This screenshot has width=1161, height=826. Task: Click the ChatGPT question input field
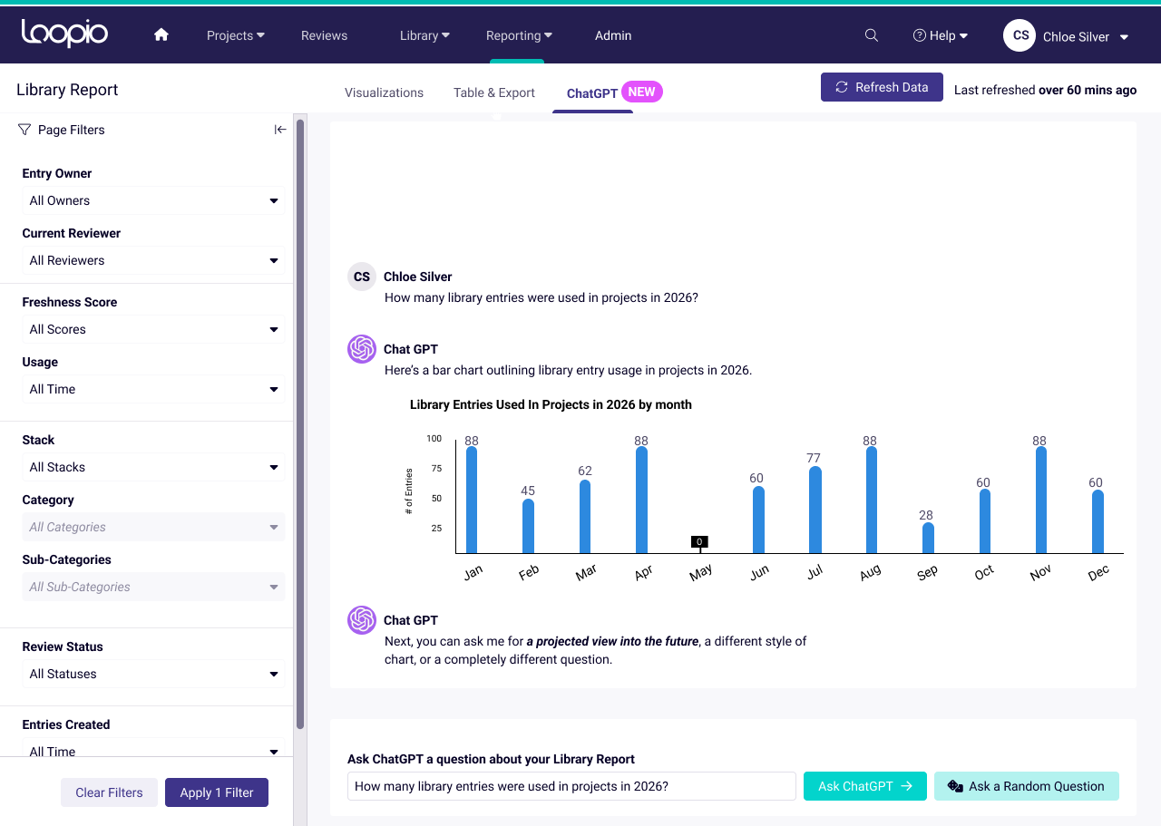pyautogui.click(x=571, y=786)
